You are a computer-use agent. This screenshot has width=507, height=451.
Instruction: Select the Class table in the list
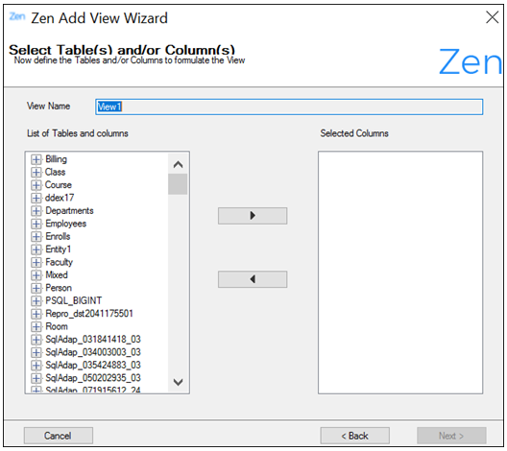tap(56, 172)
